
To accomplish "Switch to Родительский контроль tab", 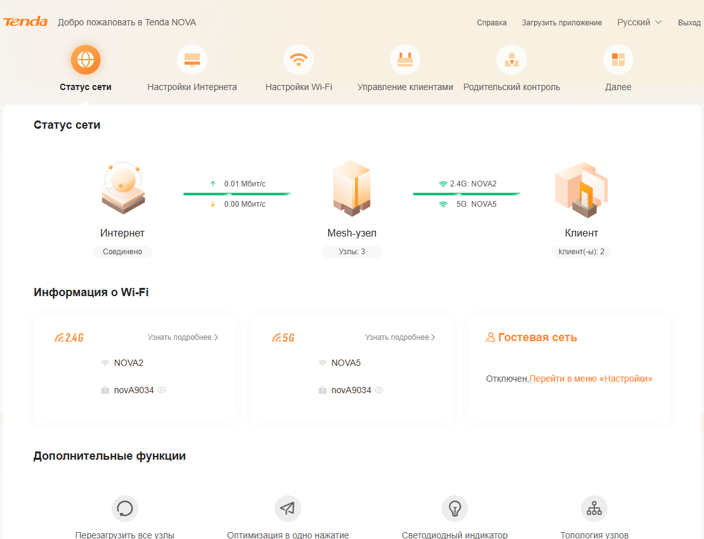I will 512,87.
